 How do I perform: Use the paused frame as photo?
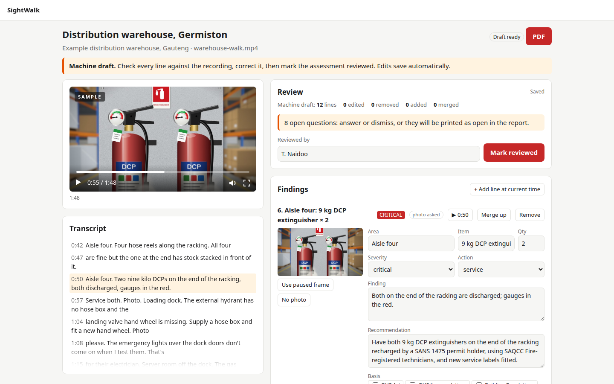305,285
